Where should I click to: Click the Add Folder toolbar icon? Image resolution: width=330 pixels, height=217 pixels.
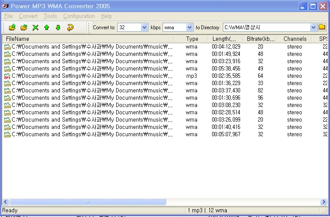[24, 28]
